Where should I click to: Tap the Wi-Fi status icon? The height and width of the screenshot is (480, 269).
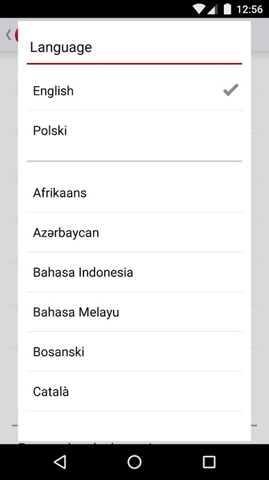coord(198,9)
